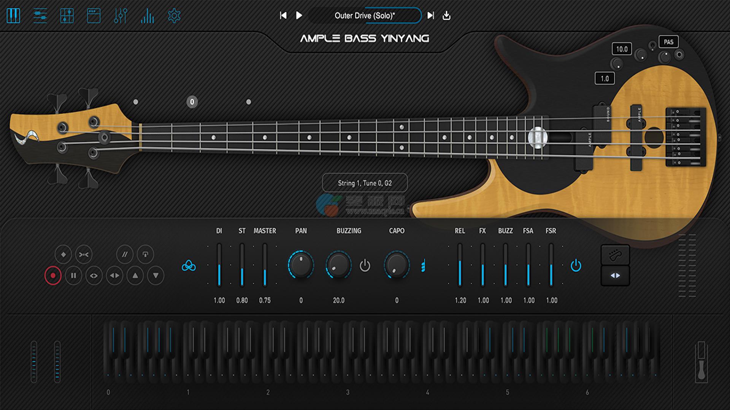Open the equalizer bars panel icon
This screenshot has height=410, width=730.
click(148, 16)
